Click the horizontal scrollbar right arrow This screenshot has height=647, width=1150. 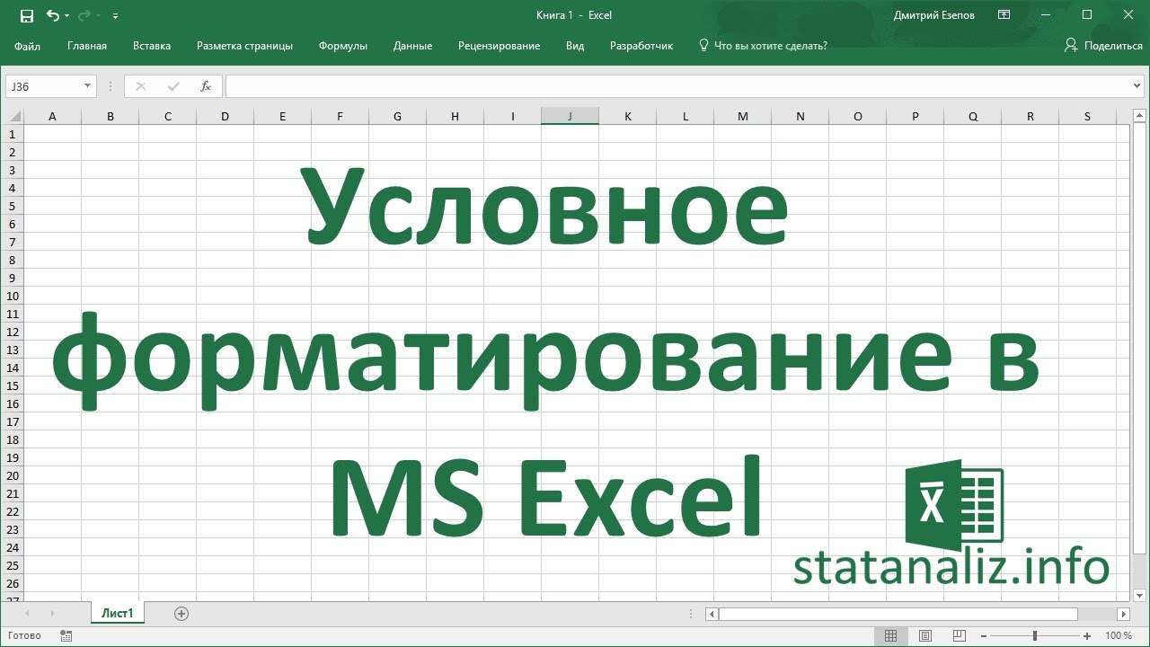click(1123, 614)
